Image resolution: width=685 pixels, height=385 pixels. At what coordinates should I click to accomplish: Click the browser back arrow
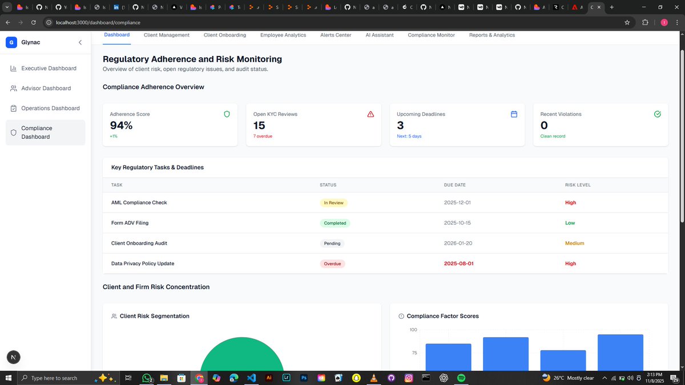(x=8, y=22)
